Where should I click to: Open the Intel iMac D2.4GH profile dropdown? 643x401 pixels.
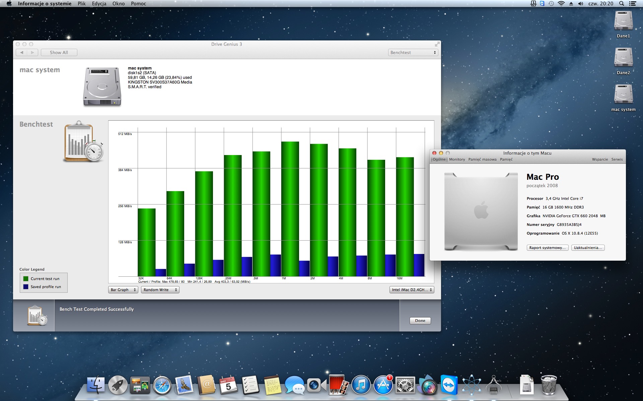pyautogui.click(x=412, y=290)
